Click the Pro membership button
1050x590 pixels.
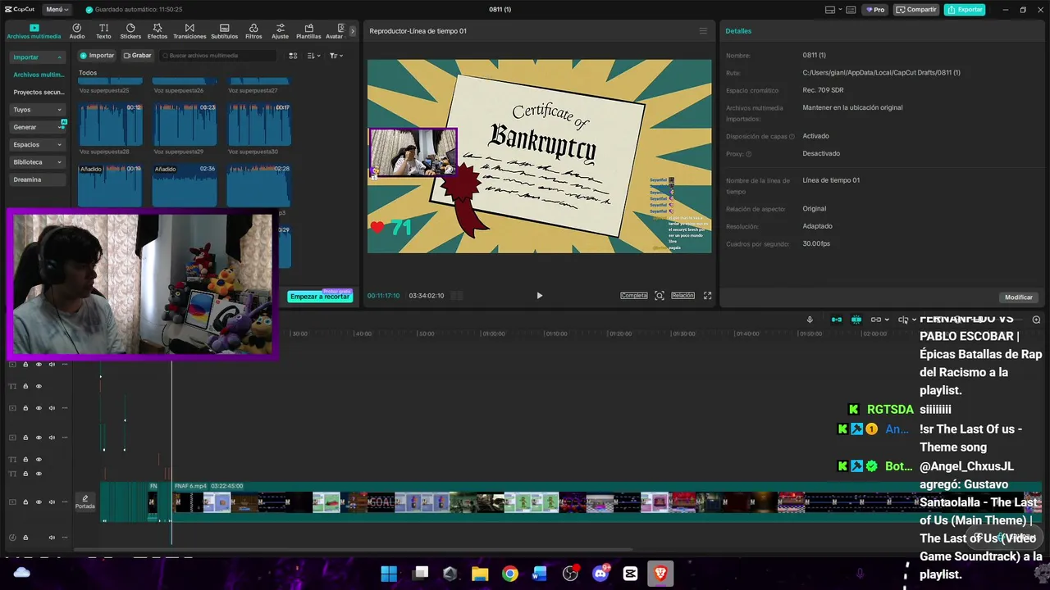click(x=876, y=10)
